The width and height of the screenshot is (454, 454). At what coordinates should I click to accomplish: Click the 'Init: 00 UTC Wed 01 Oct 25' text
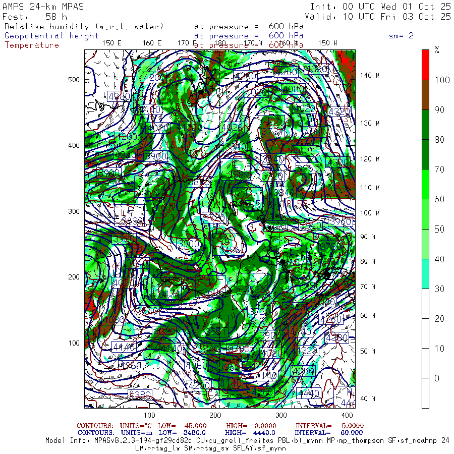point(380,7)
